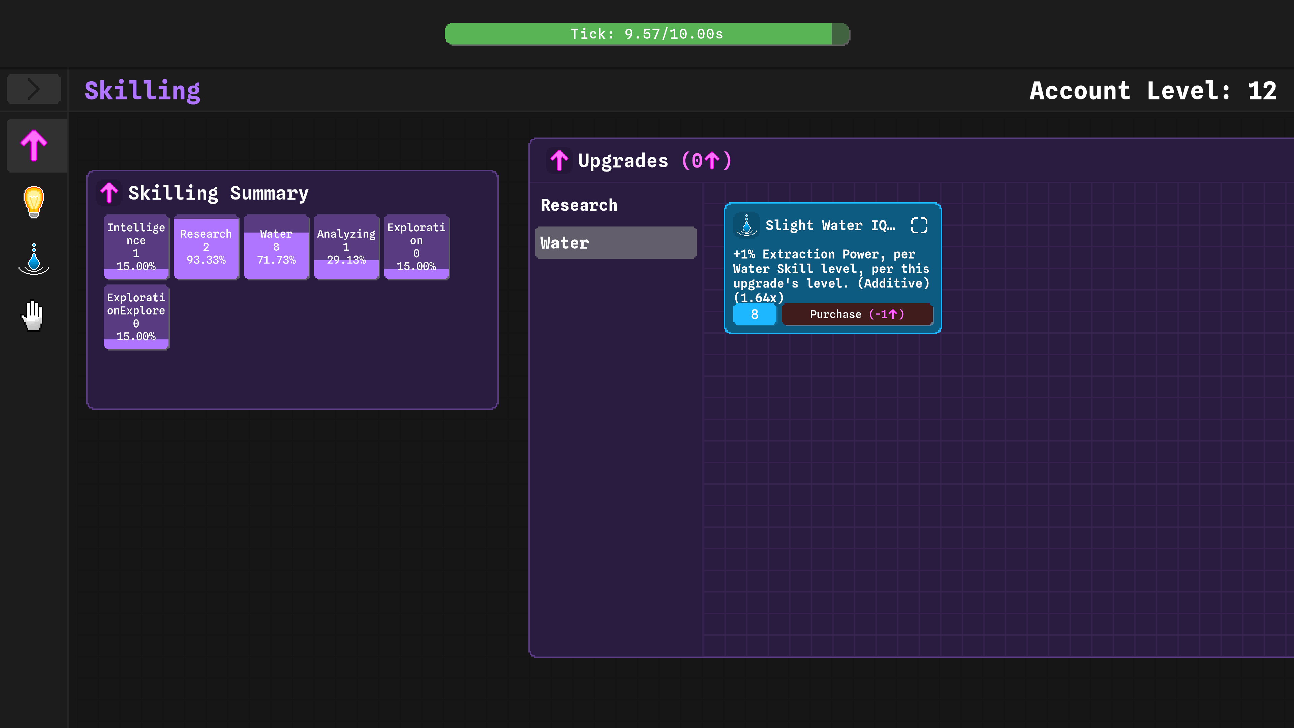Click the level 8 badge on upgrade
Viewport: 1294px width, 728px height.
point(754,314)
